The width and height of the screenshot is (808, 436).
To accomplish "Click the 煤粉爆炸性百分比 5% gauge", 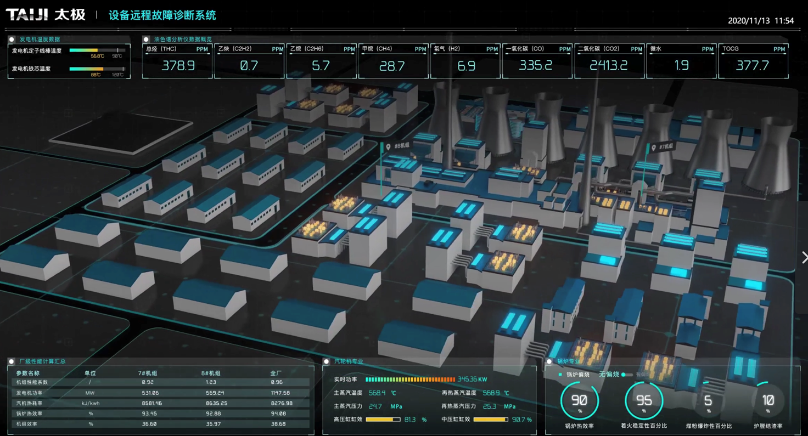I will (x=708, y=401).
